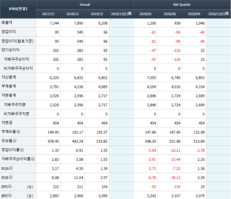The width and height of the screenshot is (231, 199).
Task: Click the 4,236 total liabilities value
Action: [x=78, y=87]
